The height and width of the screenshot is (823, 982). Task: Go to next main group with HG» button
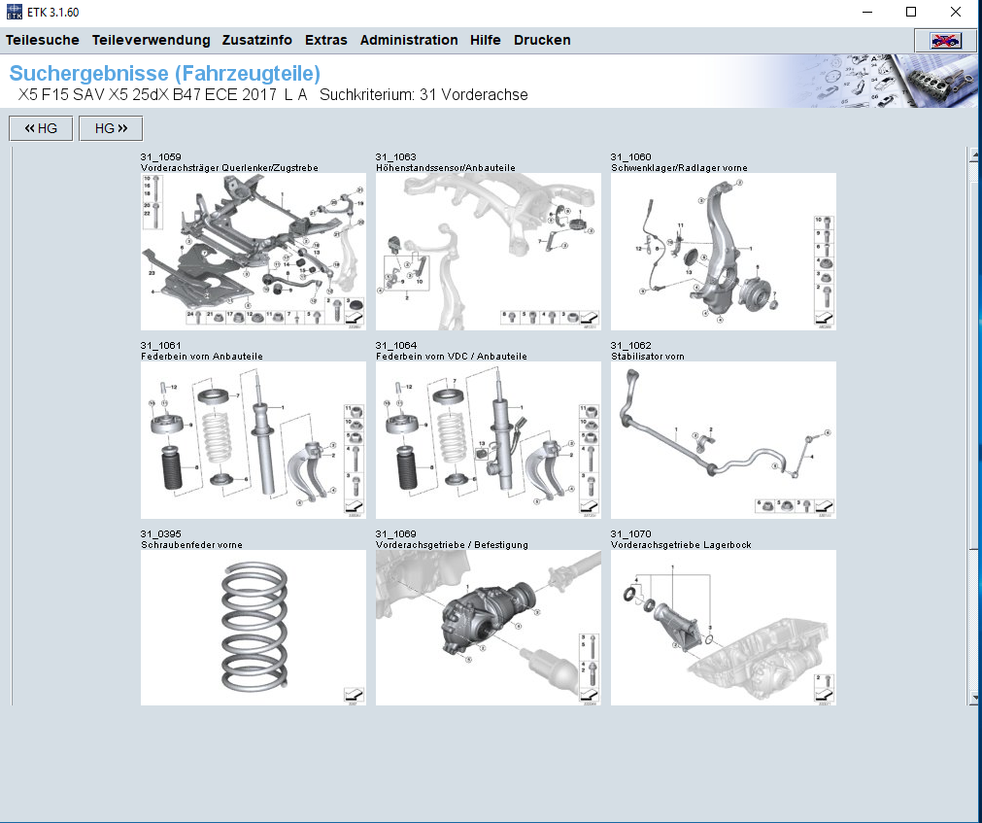(111, 128)
